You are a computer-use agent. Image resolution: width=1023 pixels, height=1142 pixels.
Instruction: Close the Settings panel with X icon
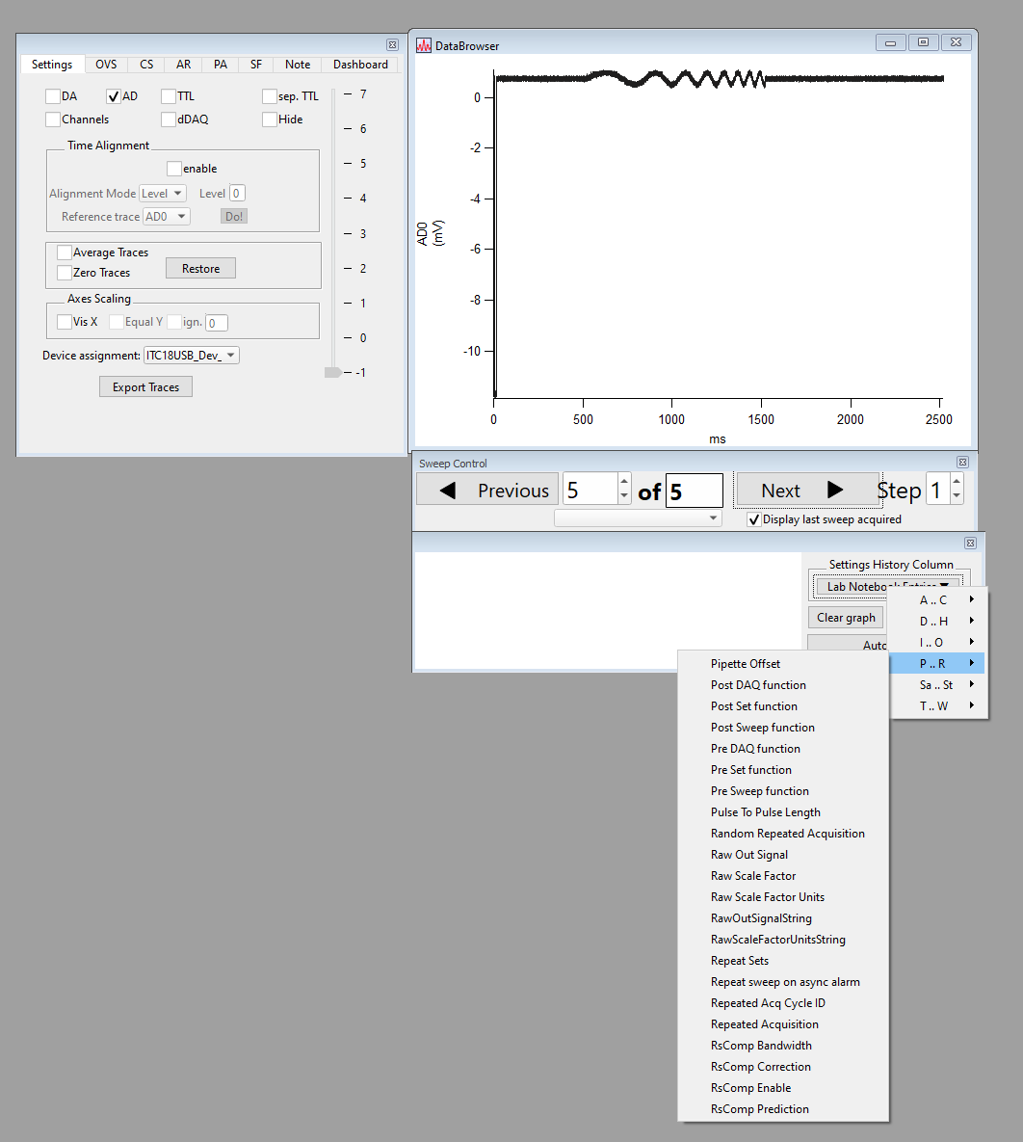click(x=392, y=45)
